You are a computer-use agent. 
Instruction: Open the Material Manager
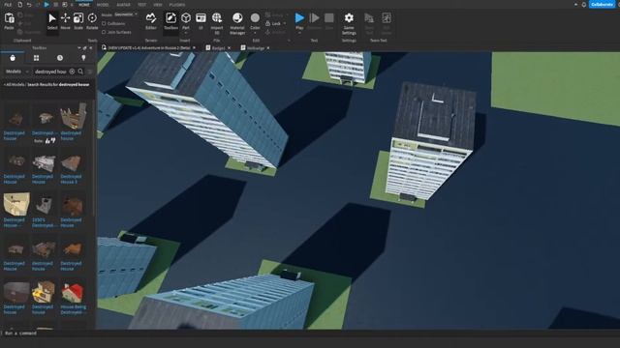coord(237,23)
